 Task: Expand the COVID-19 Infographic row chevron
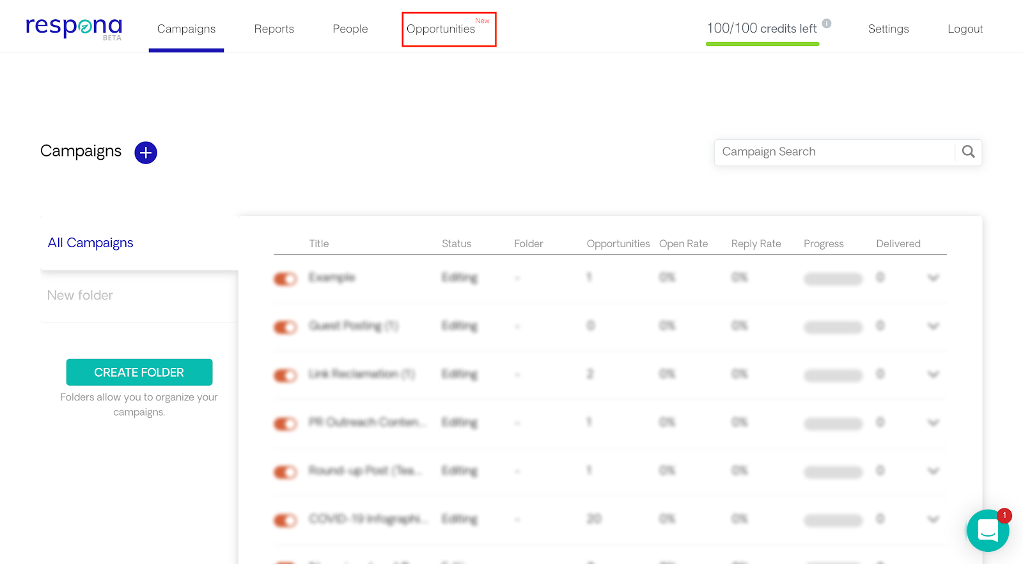933,519
